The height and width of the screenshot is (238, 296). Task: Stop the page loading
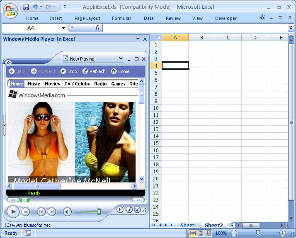[x=69, y=71]
